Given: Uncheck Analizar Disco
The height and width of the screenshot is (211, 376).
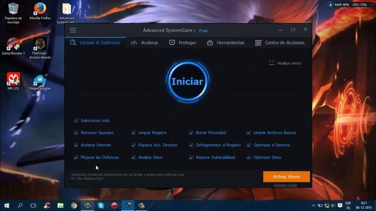Looking at the screenshot, I should click(x=133, y=158).
